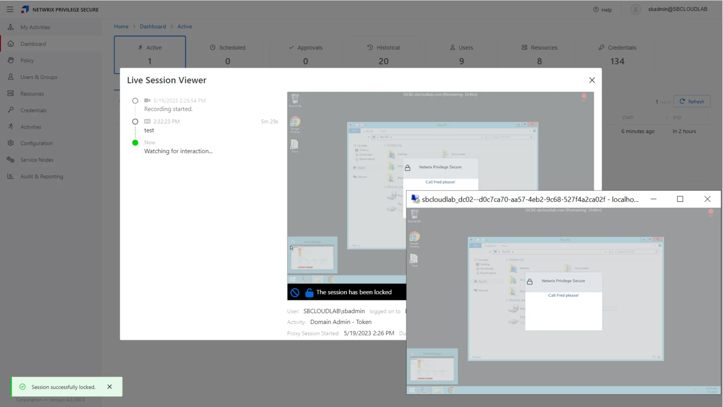Open Dashboard in the sidebar

pos(33,44)
